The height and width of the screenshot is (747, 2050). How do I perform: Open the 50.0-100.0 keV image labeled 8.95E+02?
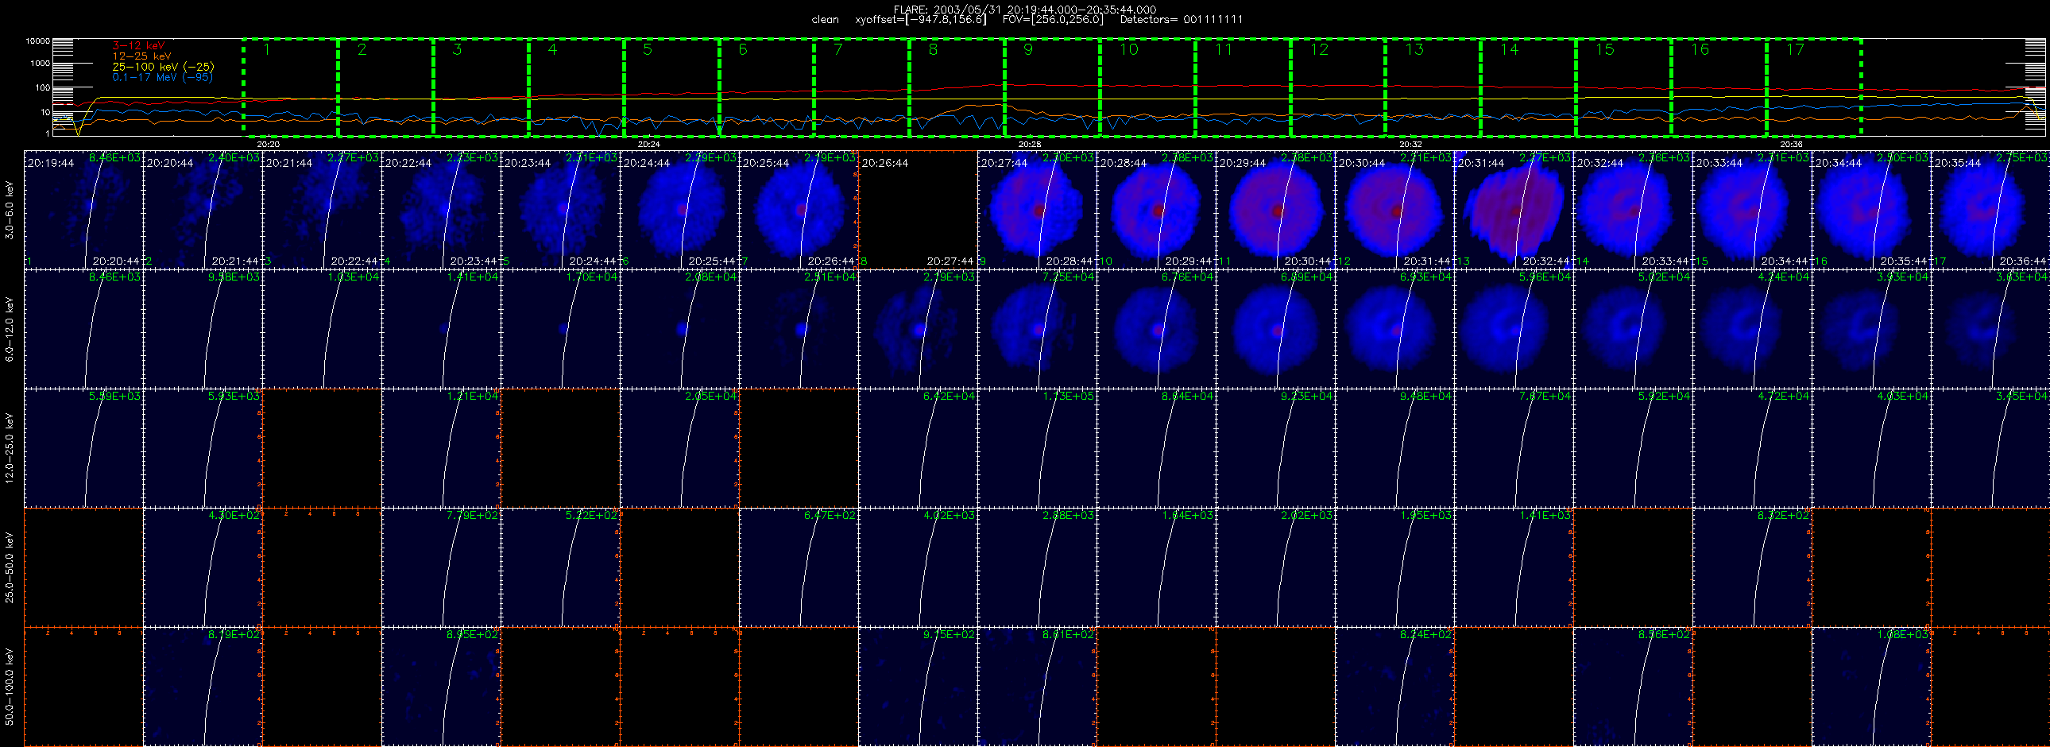(x=442, y=687)
